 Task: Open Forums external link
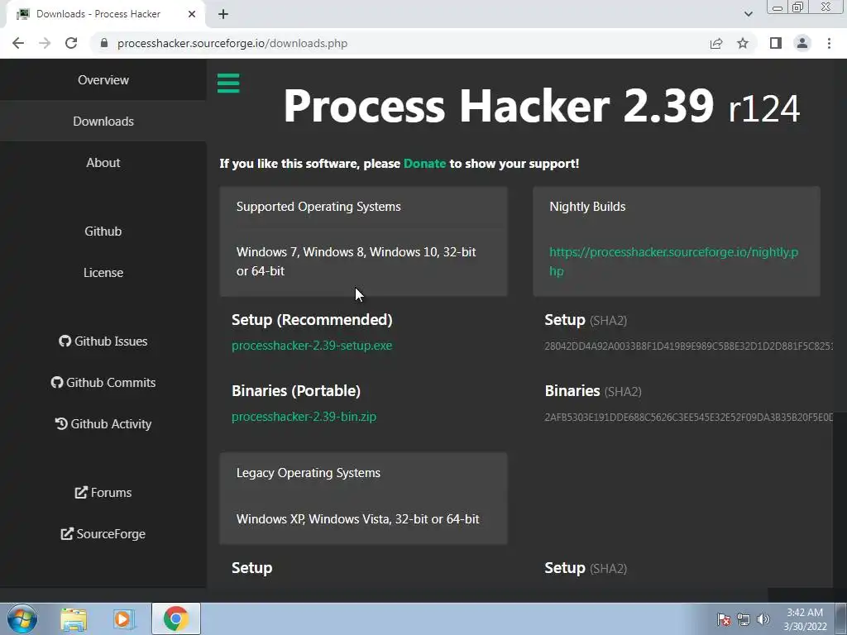[103, 493]
